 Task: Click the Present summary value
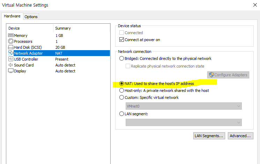62,59
